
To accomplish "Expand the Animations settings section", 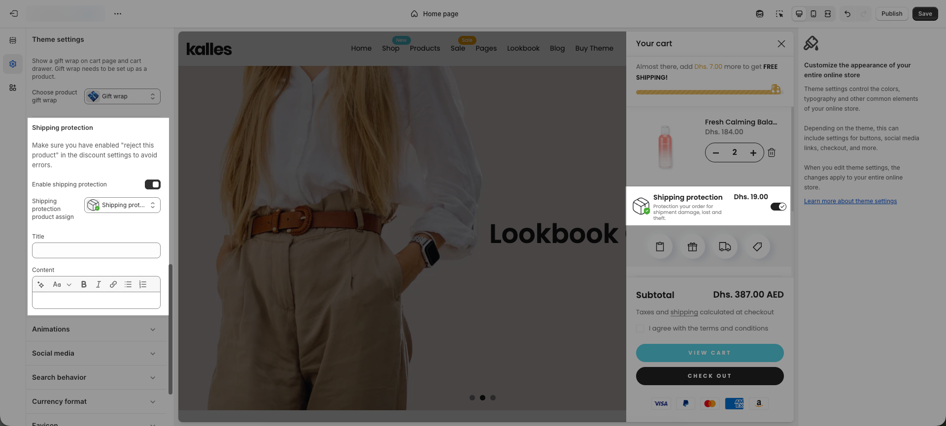I will 94,329.
